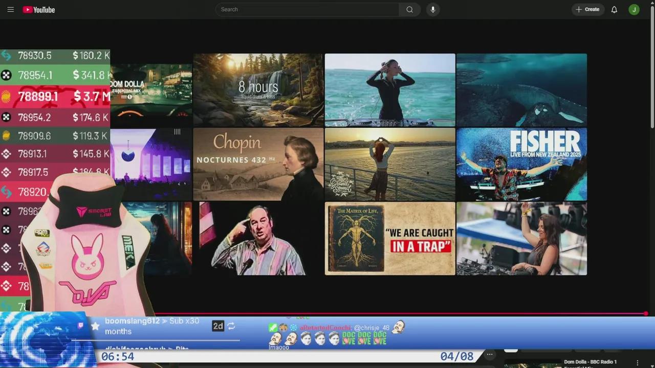Open the underwater whale video thumbnail
The height and width of the screenshot is (368, 655).
tap(521, 90)
